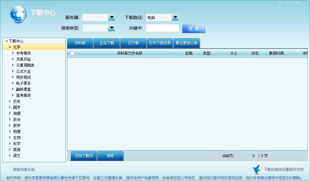Expand the 电子课本 node
This screenshot has width=310, height=181.
click(13, 83)
